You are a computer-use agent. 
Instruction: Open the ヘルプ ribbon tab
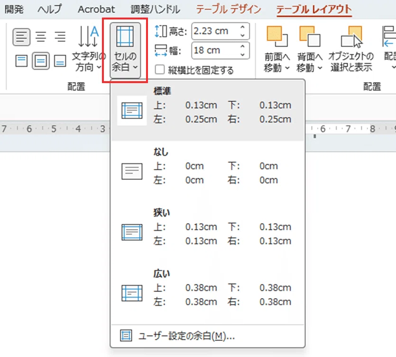(50, 9)
